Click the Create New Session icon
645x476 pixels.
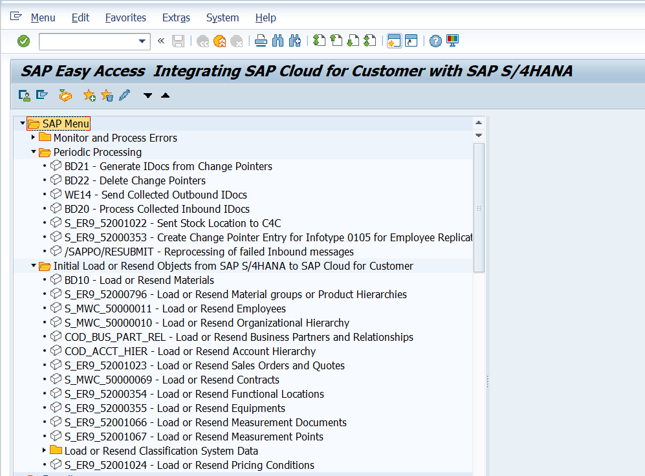coord(394,41)
